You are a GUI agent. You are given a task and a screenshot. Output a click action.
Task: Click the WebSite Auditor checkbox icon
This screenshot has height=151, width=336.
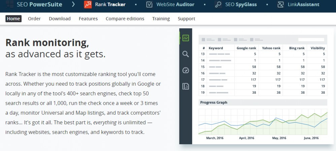(149, 4)
